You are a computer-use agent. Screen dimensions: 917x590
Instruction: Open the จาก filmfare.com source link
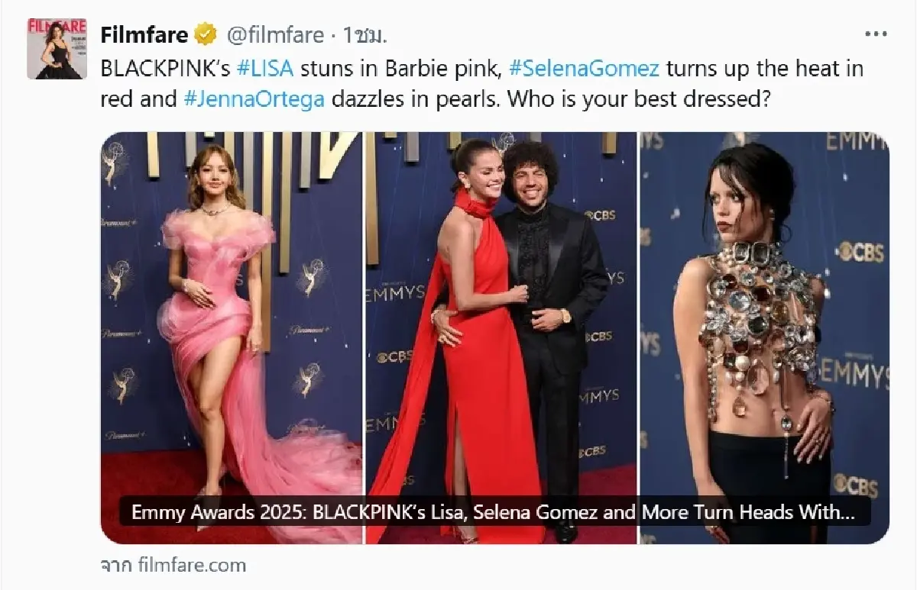pyautogui.click(x=173, y=565)
